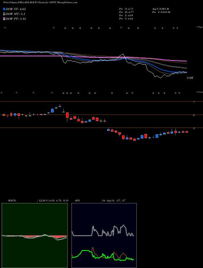Click the price axis label 7
The image size is (203, 268).
pyautogui.click(x=194, y=102)
